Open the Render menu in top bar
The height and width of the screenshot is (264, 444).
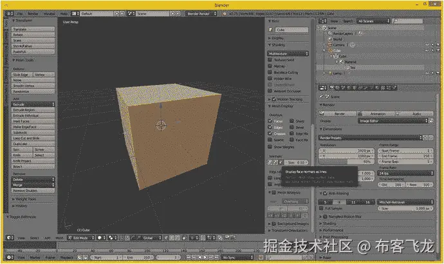pyautogui.click(x=33, y=14)
